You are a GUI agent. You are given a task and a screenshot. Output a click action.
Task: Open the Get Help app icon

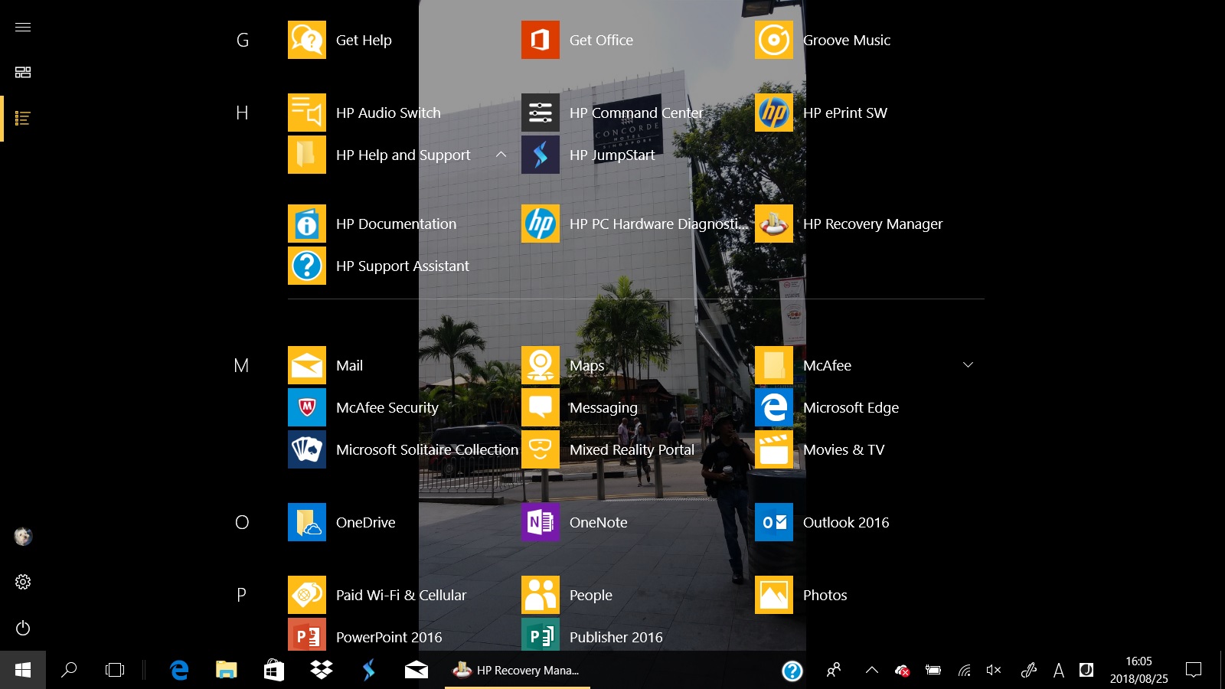pyautogui.click(x=307, y=40)
